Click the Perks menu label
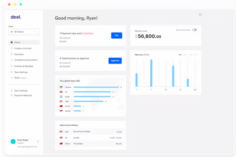236x157 pixels. pos(17,78)
